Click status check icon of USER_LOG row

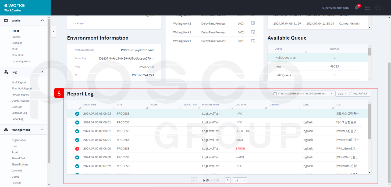pos(77,131)
